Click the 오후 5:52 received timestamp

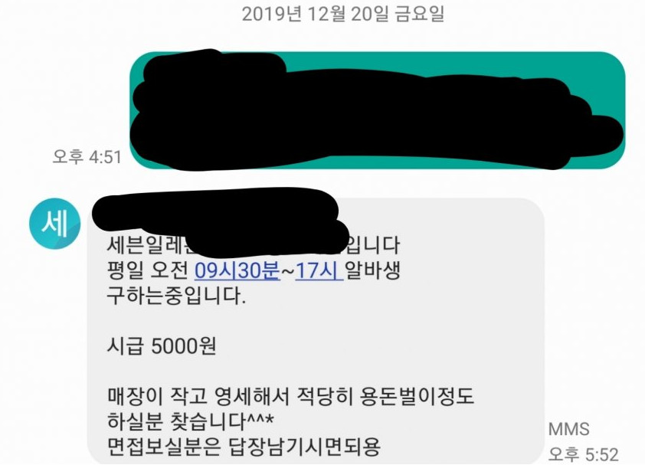coord(583,454)
